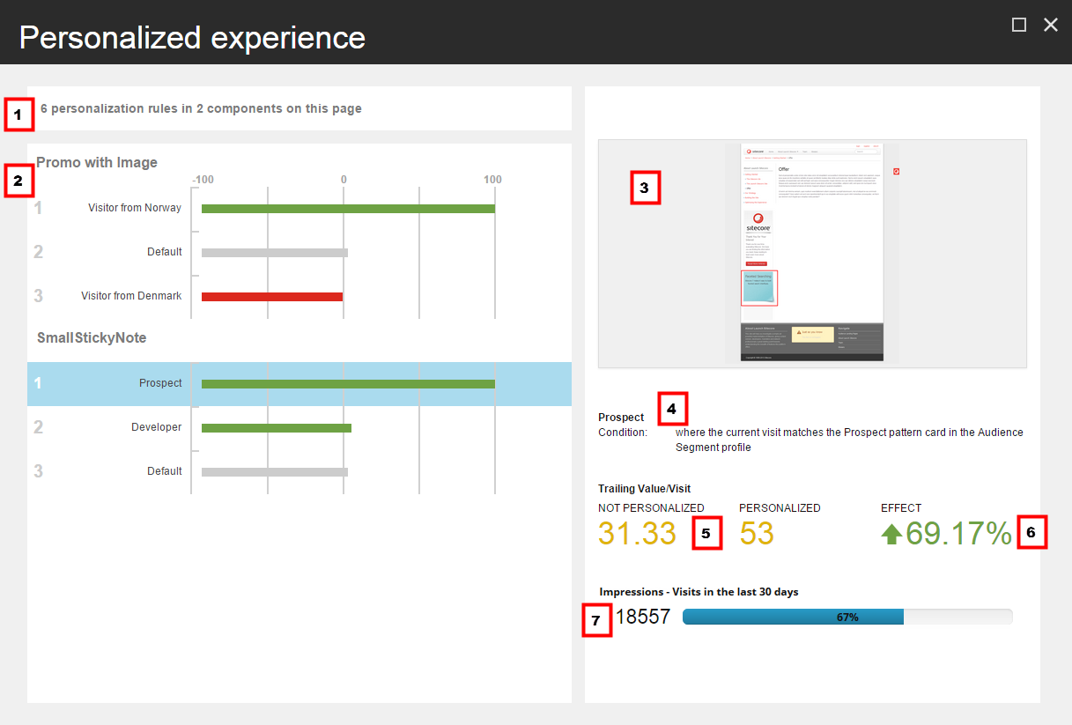The image size is (1072, 725).
Task: Click the green bar for Visitor from Norway
Action: tap(348, 209)
